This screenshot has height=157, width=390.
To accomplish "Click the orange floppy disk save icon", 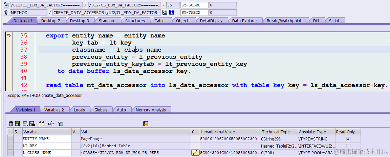I will (x=146, y=124).
